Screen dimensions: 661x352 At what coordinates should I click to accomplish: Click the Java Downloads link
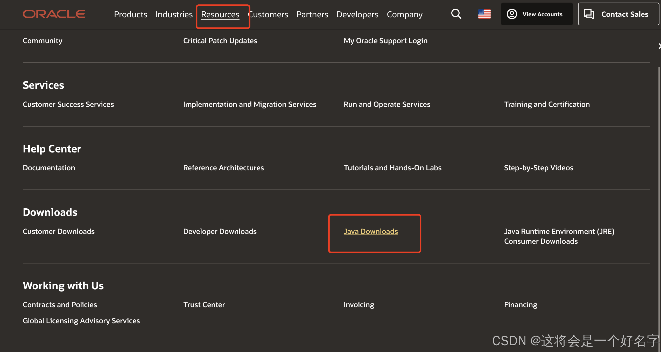coord(371,231)
